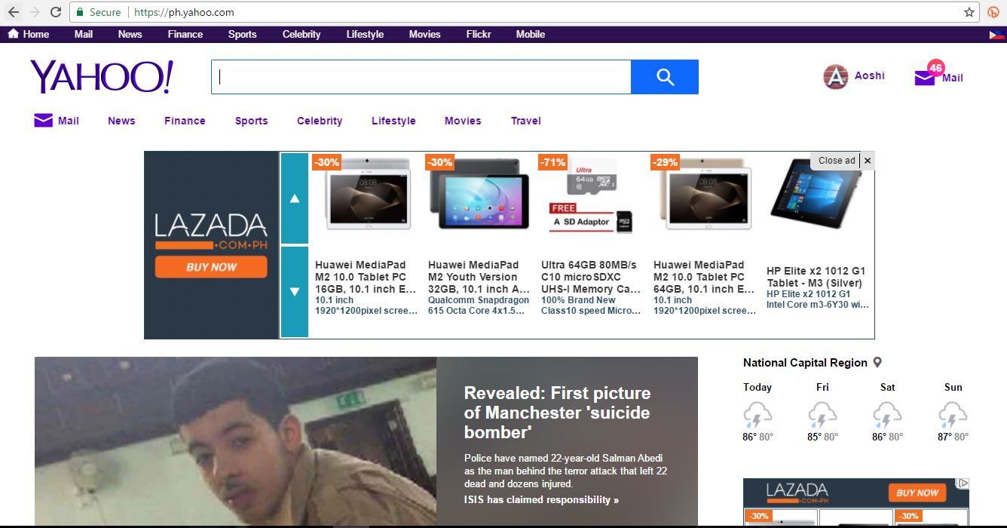Open the Sports link under the logo
The width and height of the screenshot is (1007, 528).
pos(251,121)
